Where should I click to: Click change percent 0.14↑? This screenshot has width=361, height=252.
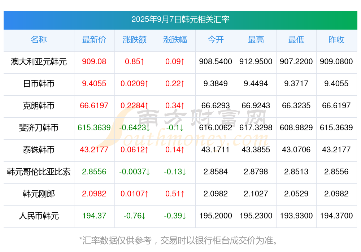[x=175, y=149]
